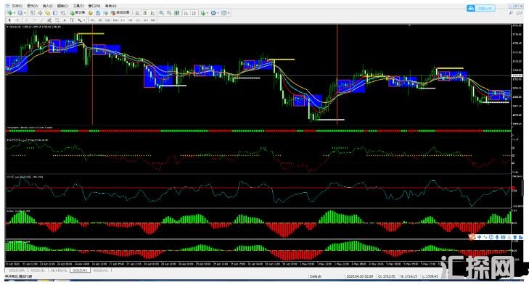
Task: Click the AutoTrading button
Action: (120, 13)
